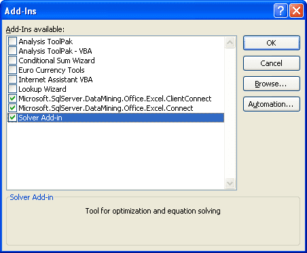Uncheck the DataMining Office.Excel.Connect checkbox
This screenshot has width=307, height=253.
click(12, 108)
